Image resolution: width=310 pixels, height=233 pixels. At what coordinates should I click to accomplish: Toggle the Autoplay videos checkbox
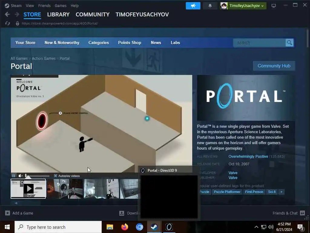pos(56,176)
